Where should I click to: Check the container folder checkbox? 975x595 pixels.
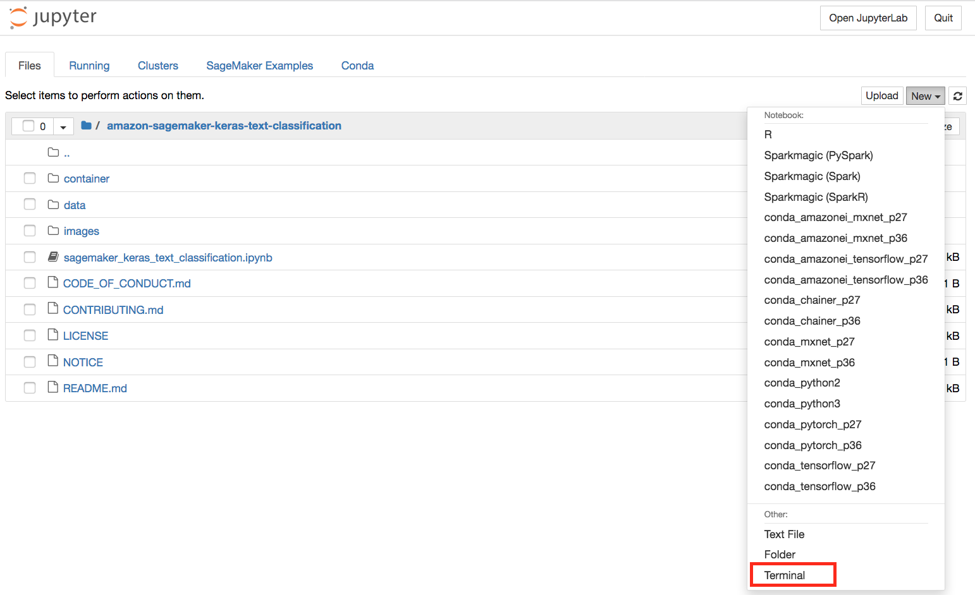(x=30, y=178)
